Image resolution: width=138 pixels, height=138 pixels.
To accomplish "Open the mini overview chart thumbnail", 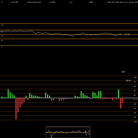I will point(68,132).
